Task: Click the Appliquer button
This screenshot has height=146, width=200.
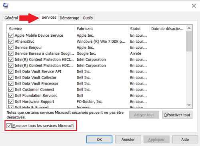Action: point(156,140)
